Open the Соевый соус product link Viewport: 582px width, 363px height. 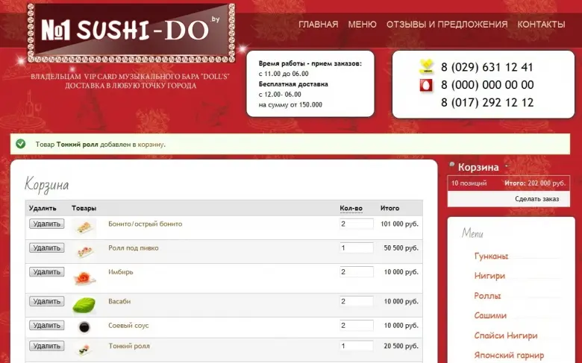point(128,326)
